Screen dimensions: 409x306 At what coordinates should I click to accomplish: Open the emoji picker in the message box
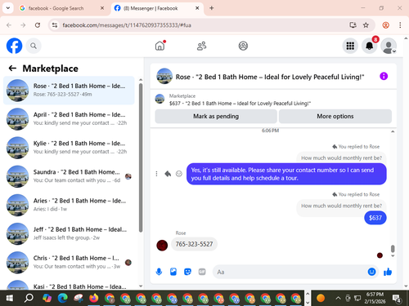371,272
